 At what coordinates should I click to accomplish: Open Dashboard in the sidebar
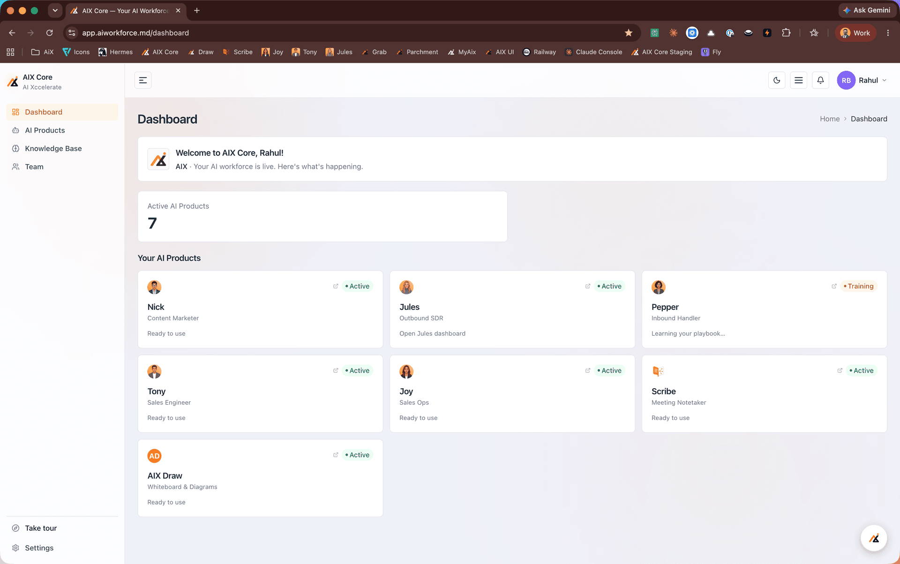pyautogui.click(x=62, y=112)
